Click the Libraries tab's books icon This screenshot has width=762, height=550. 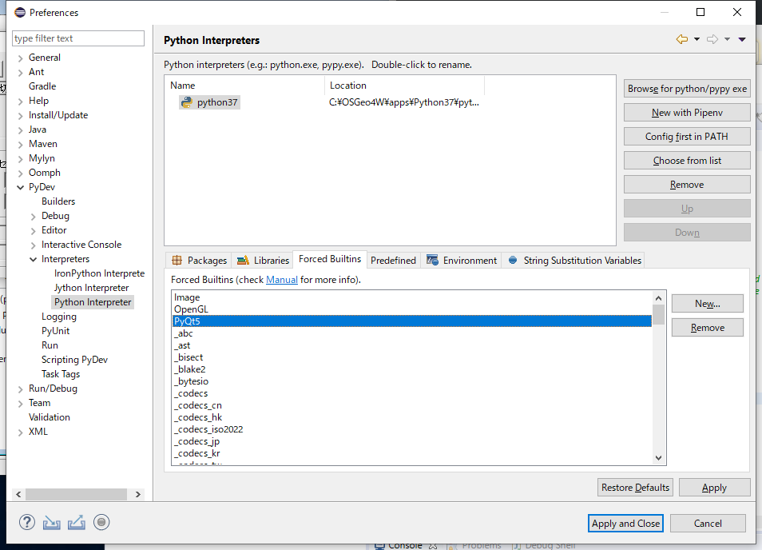tap(244, 260)
